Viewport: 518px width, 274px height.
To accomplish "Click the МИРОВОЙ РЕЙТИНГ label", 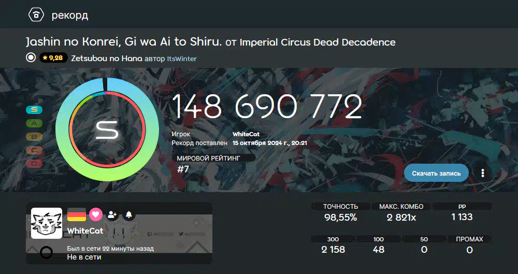I will [208, 158].
